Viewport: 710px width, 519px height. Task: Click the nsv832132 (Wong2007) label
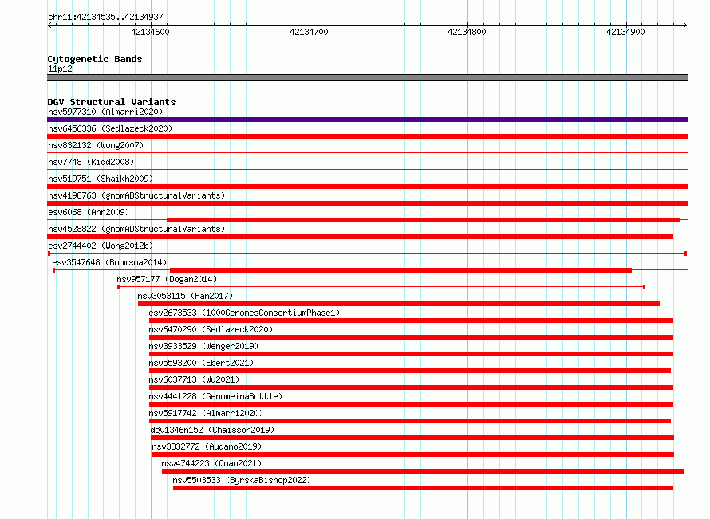tap(96, 145)
